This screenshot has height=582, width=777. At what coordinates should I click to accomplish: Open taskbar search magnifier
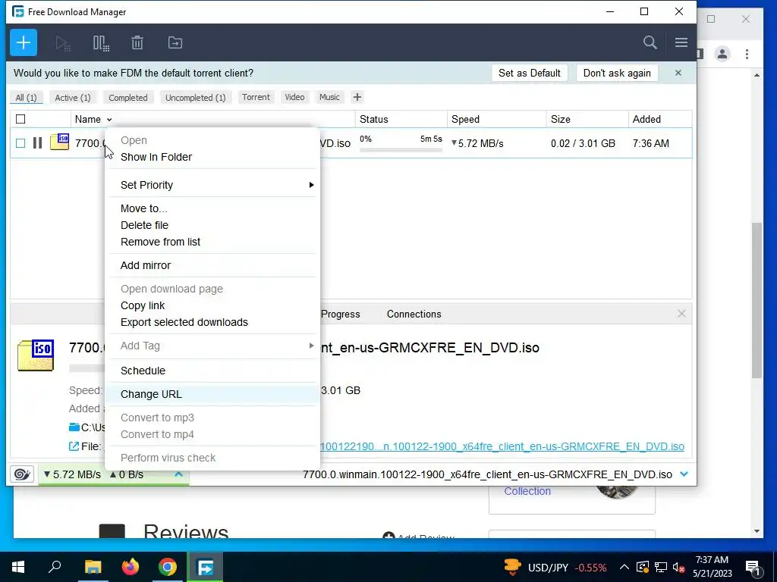(x=55, y=567)
